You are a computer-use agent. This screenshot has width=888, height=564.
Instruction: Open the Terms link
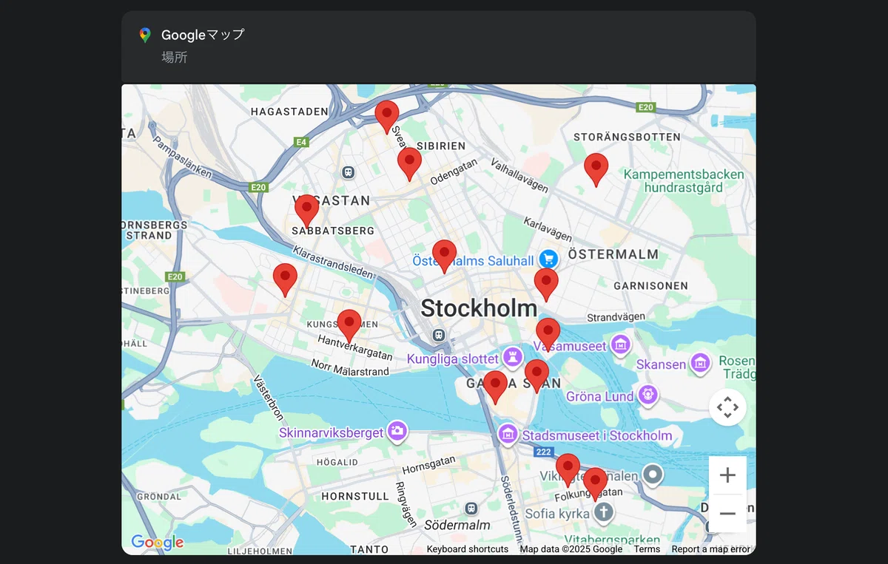tap(647, 549)
